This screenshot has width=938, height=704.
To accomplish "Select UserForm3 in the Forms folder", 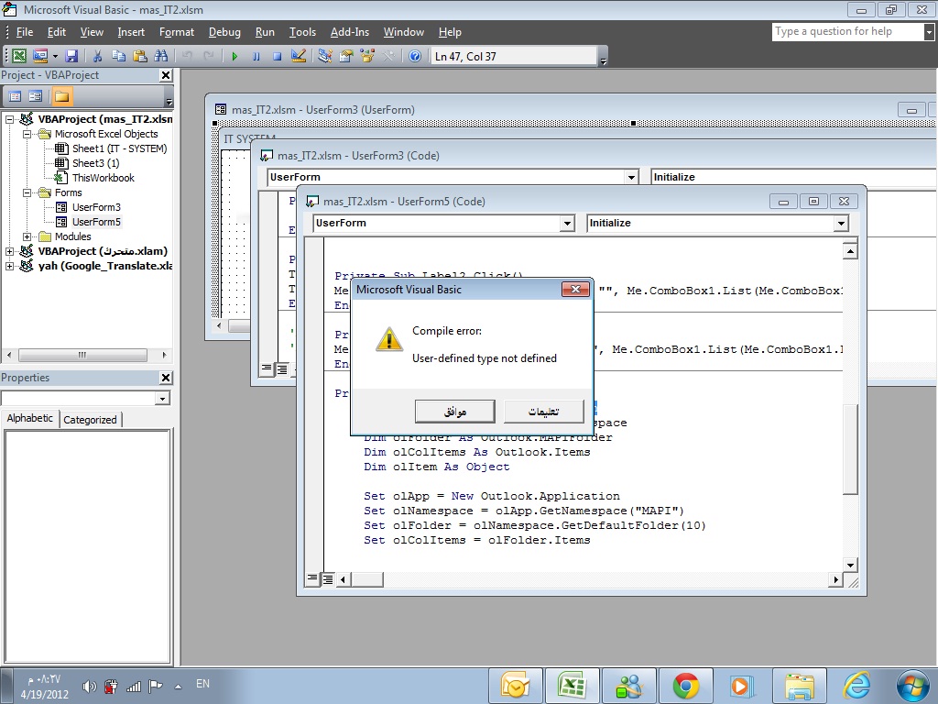I will pyautogui.click(x=96, y=207).
